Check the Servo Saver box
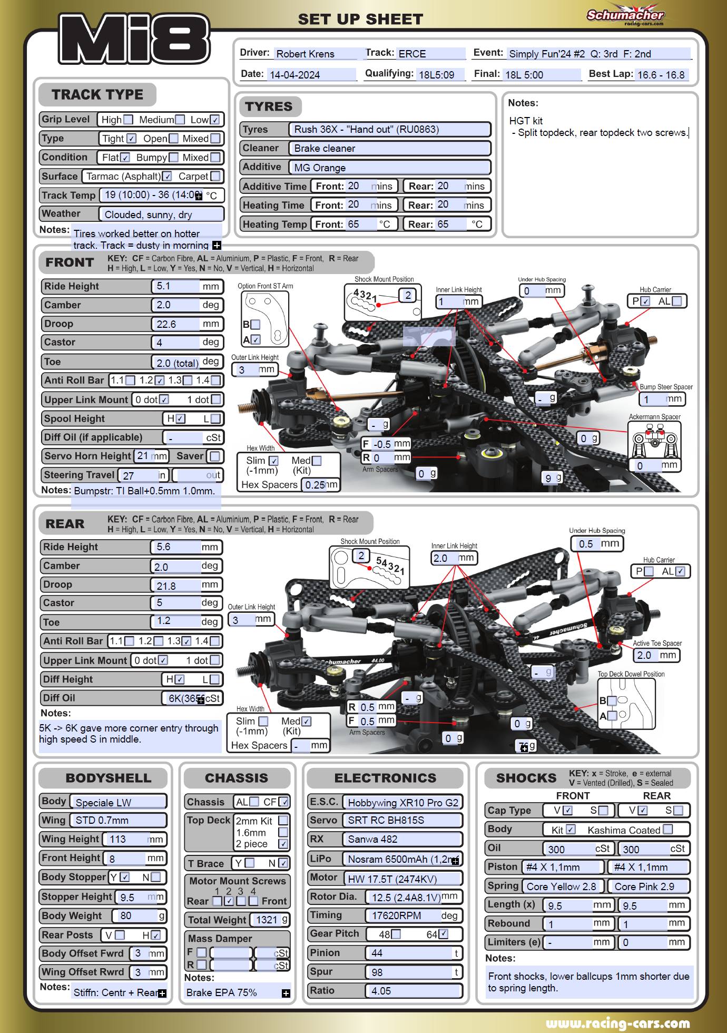 point(214,456)
